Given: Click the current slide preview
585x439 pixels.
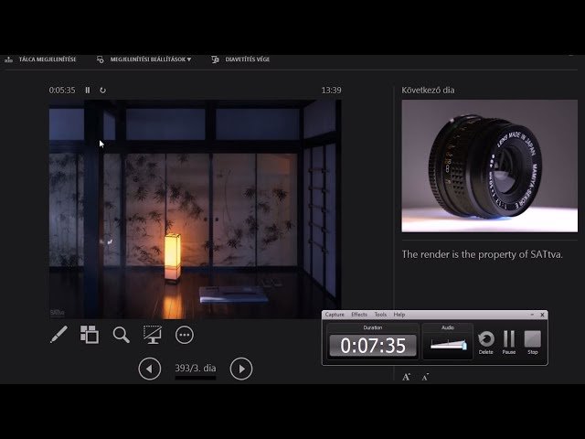Looking at the screenshot, I should coord(195,209).
